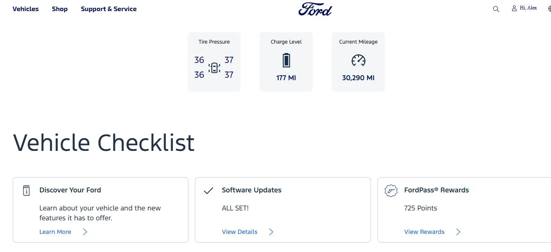Click the Discover Your Ford manual icon
Viewport: 551px width, 252px height.
[26, 190]
